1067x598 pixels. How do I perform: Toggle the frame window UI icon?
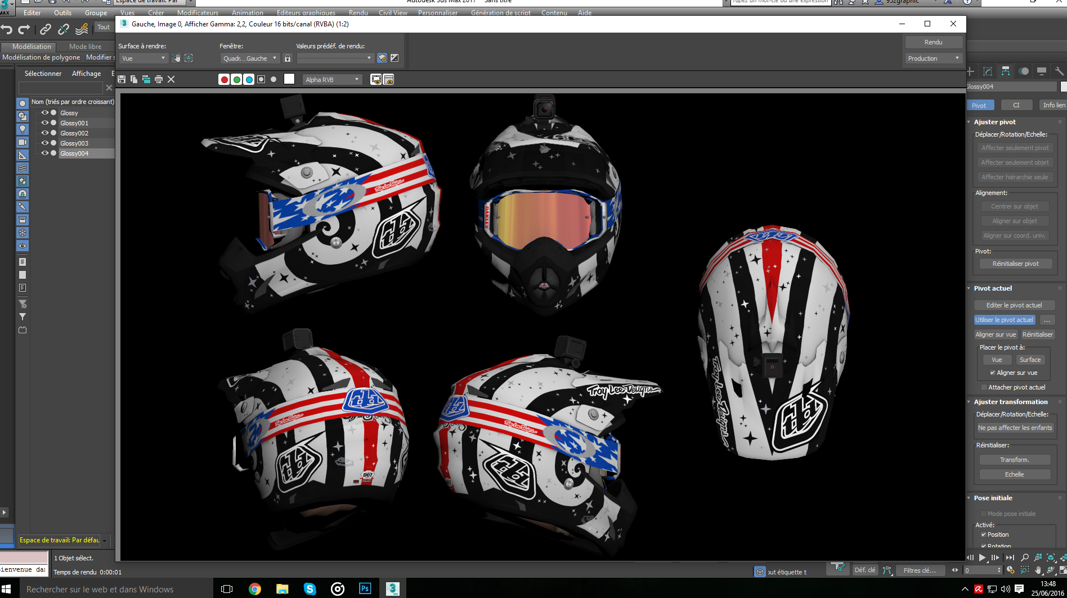tap(388, 79)
